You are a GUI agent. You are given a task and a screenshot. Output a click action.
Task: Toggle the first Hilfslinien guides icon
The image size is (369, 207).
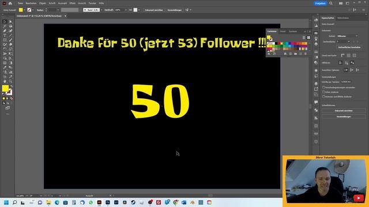tap(341, 63)
